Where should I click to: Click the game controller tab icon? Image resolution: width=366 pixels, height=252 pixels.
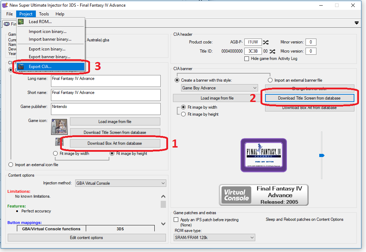7,24
